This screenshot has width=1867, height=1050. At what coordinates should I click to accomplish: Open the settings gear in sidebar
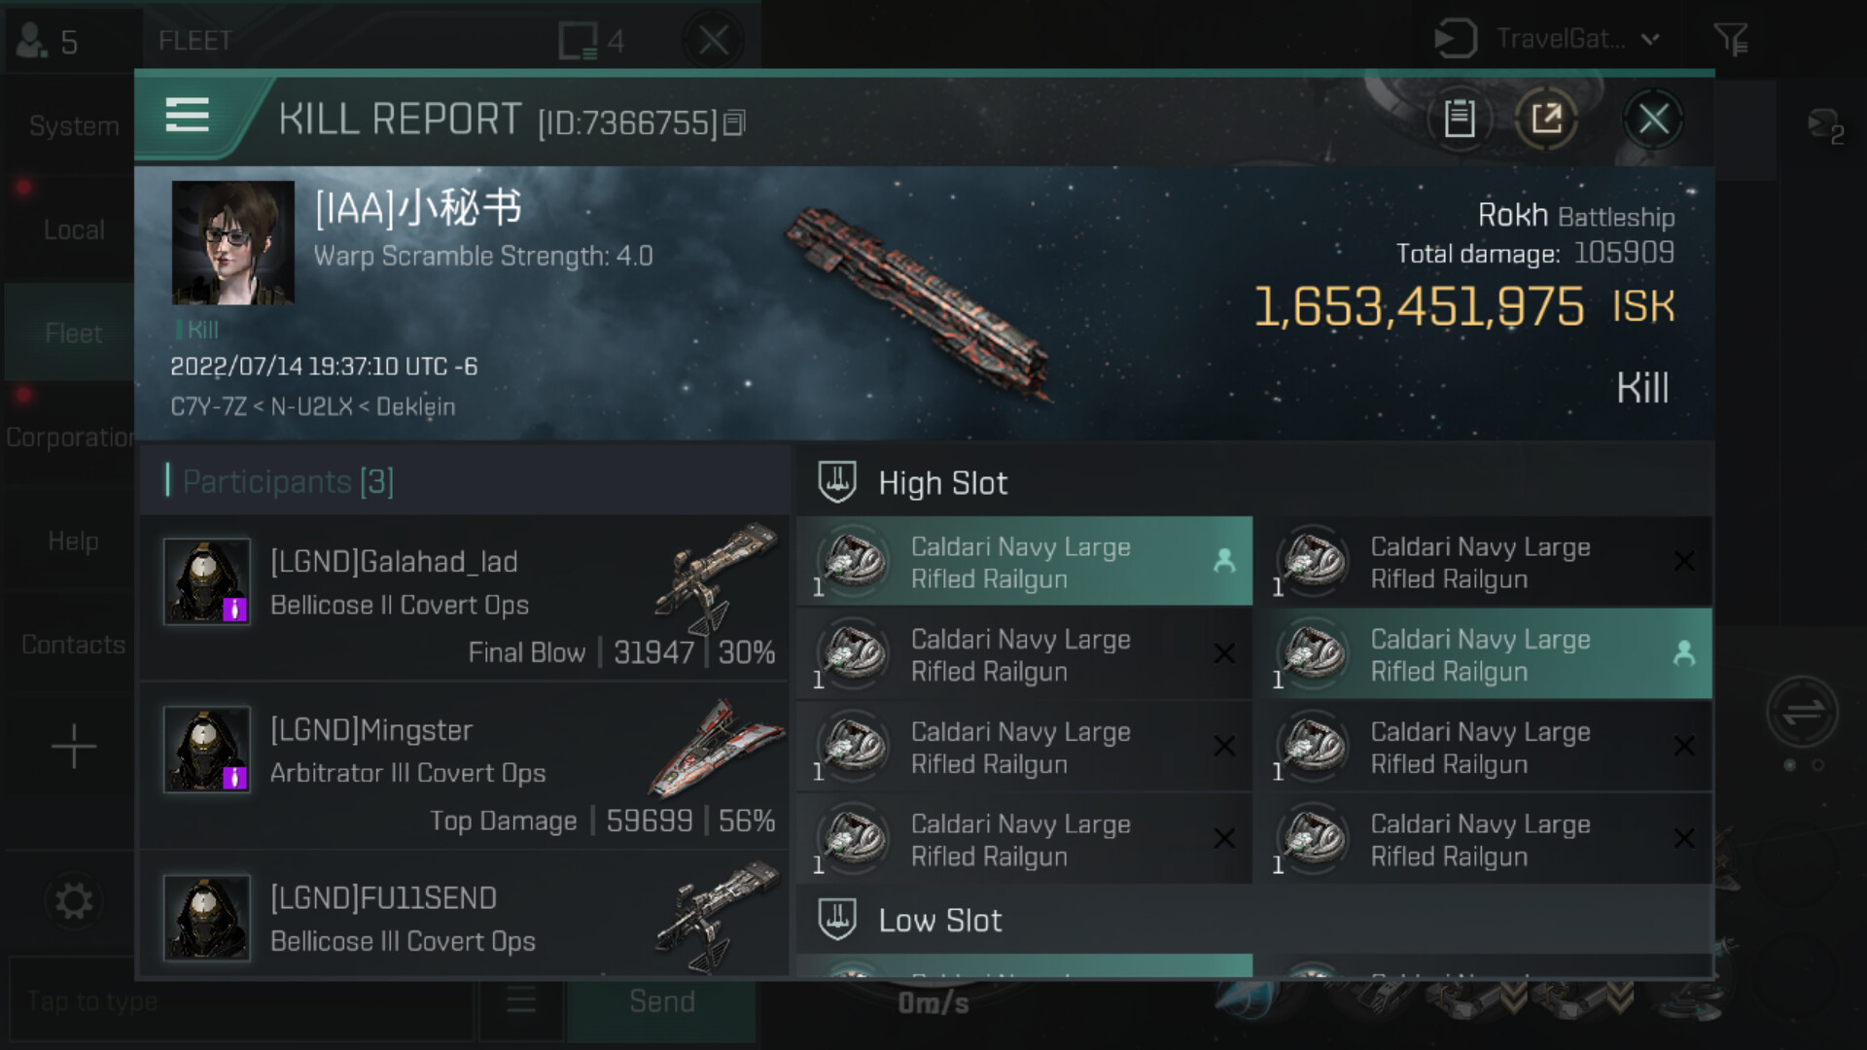pyautogui.click(x=74, y=901)
